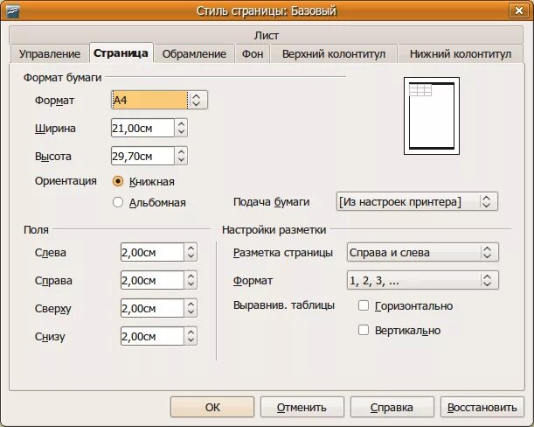Open the Разметка страницы dropdown
This screenshot has height=427, width=534.
point(423,252)
